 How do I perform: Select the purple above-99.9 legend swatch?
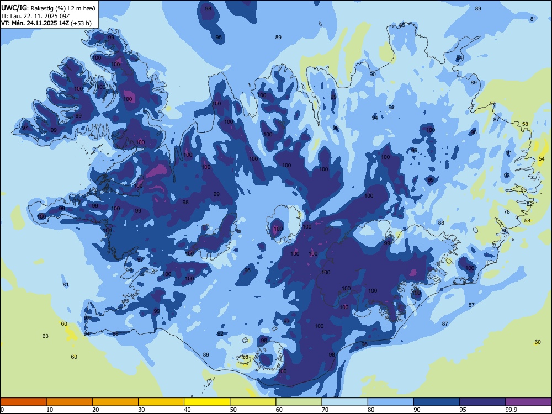click(x=528, y=402)
